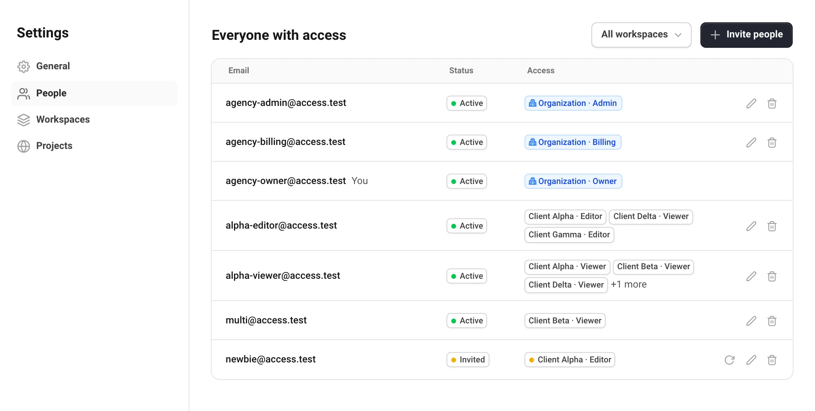This screenshot has width=815, height=411.
Task: Click Organization · Owner access badge
Action: coord(573,181)
